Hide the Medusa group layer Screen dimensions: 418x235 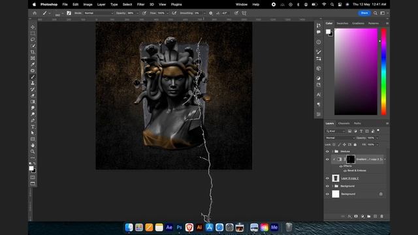[327, 151]
